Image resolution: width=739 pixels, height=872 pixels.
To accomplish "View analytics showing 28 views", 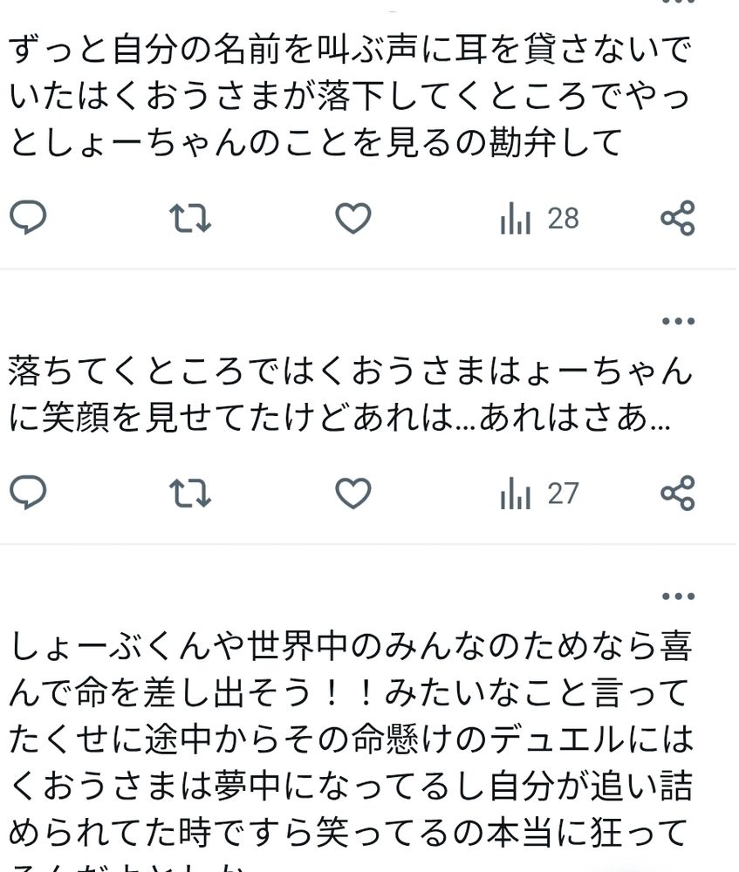I will pos(538,218).
